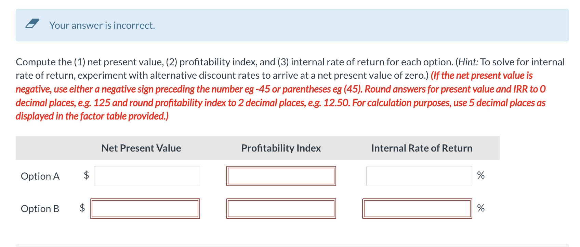Click the dollar sign beside Option A
The height and width of the screenshot is (247, 580).
[x=86, y=175]
